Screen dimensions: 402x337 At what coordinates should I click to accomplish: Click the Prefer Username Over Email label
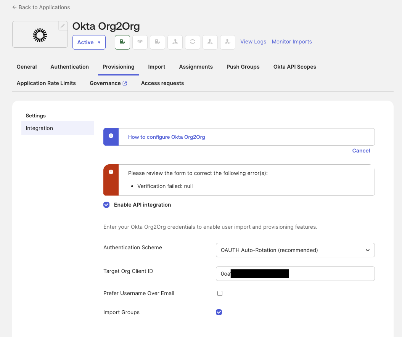(x=139, y=293)
